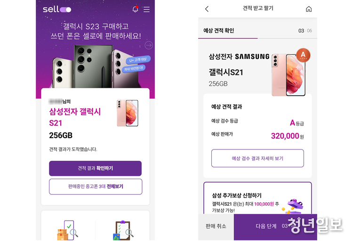
Task: Click 다음 단계 button
Action: click(275, 226)
